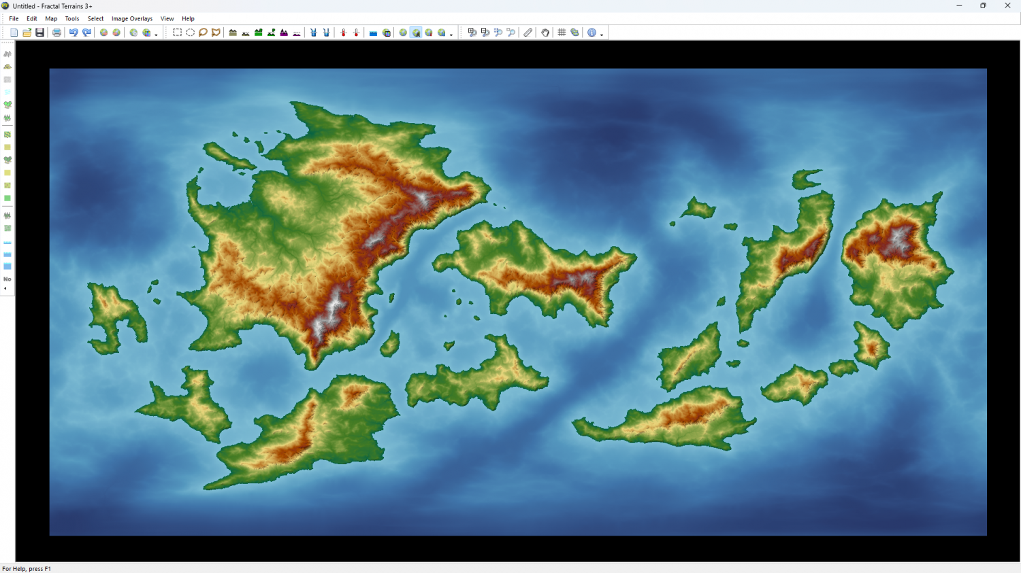Select the rectangular selection tool

tap(177, 33)
